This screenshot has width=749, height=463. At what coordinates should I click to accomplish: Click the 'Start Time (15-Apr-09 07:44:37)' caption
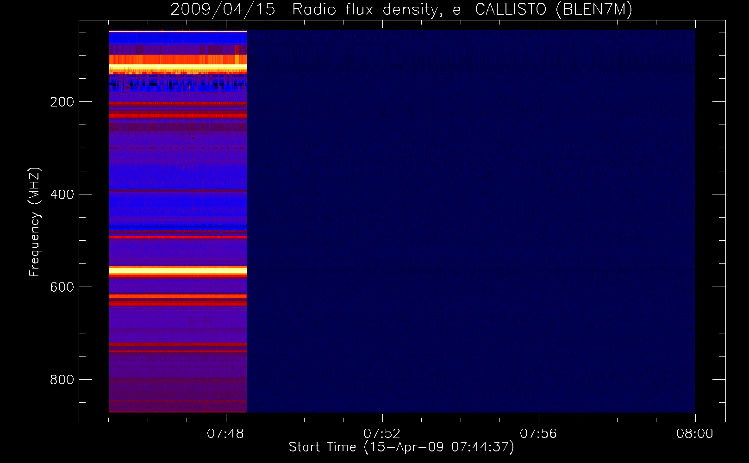click(x=401, y=447)
